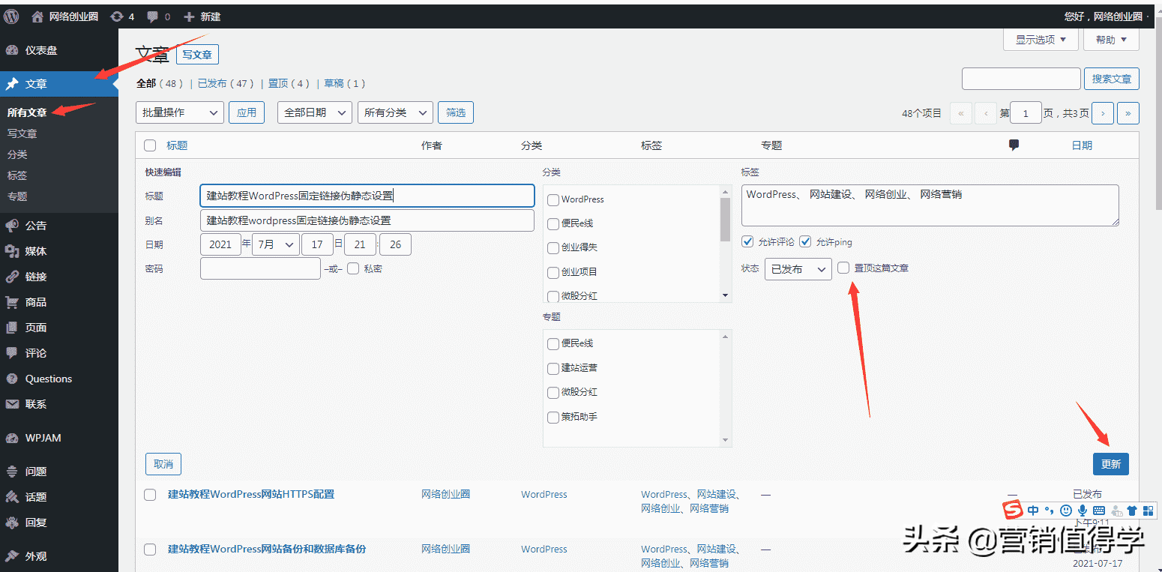
Task: Open the comments bubble icon in admin bar
Action: 153,16
